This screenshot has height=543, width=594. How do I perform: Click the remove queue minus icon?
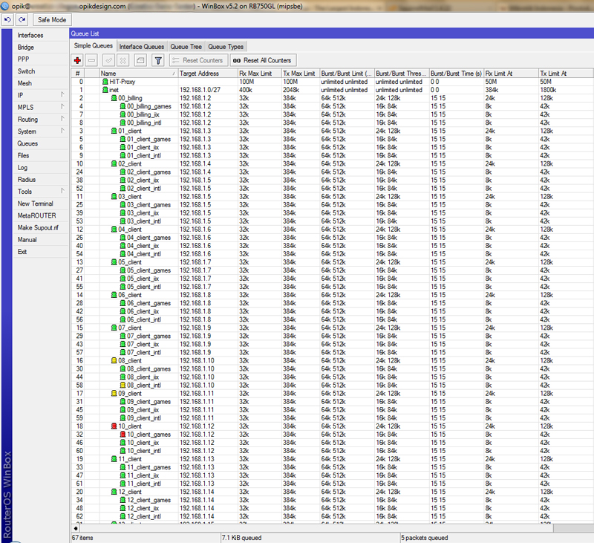click(x=91, y=60)
